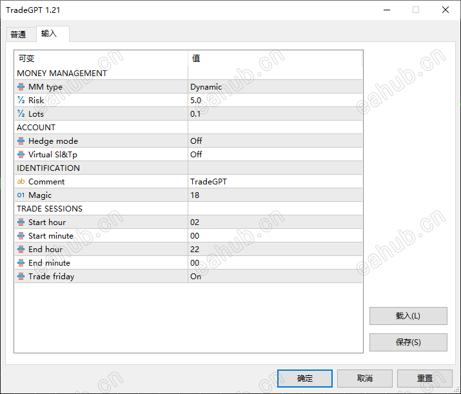Open the Start hour value 02
The width and height of the screenshot is (461, 394).
coord(275,222)
